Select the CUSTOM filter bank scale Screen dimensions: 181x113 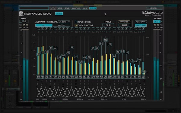point(62,25)
